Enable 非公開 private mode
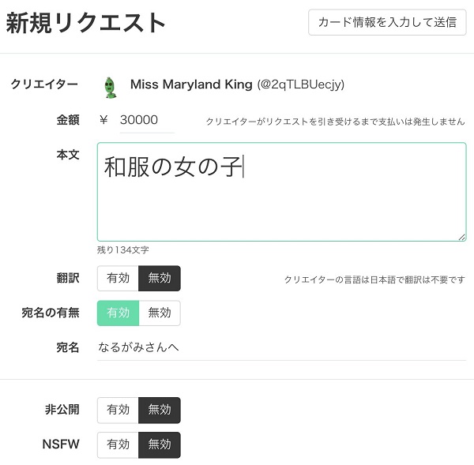This screenshot has height=465, width=474. click(118, 410)
